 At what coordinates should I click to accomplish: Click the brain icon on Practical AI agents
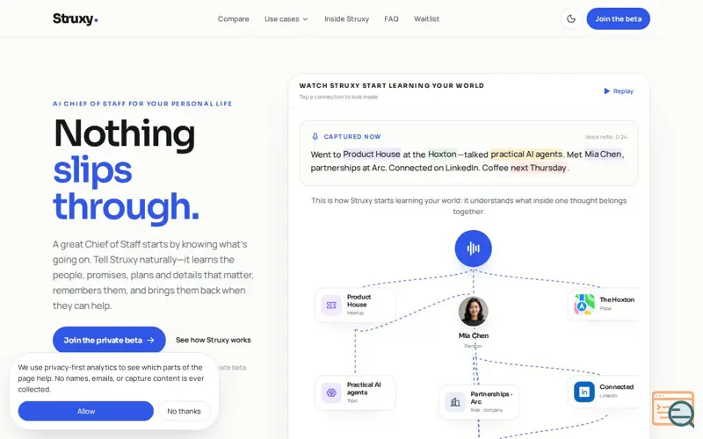point(331,392)
